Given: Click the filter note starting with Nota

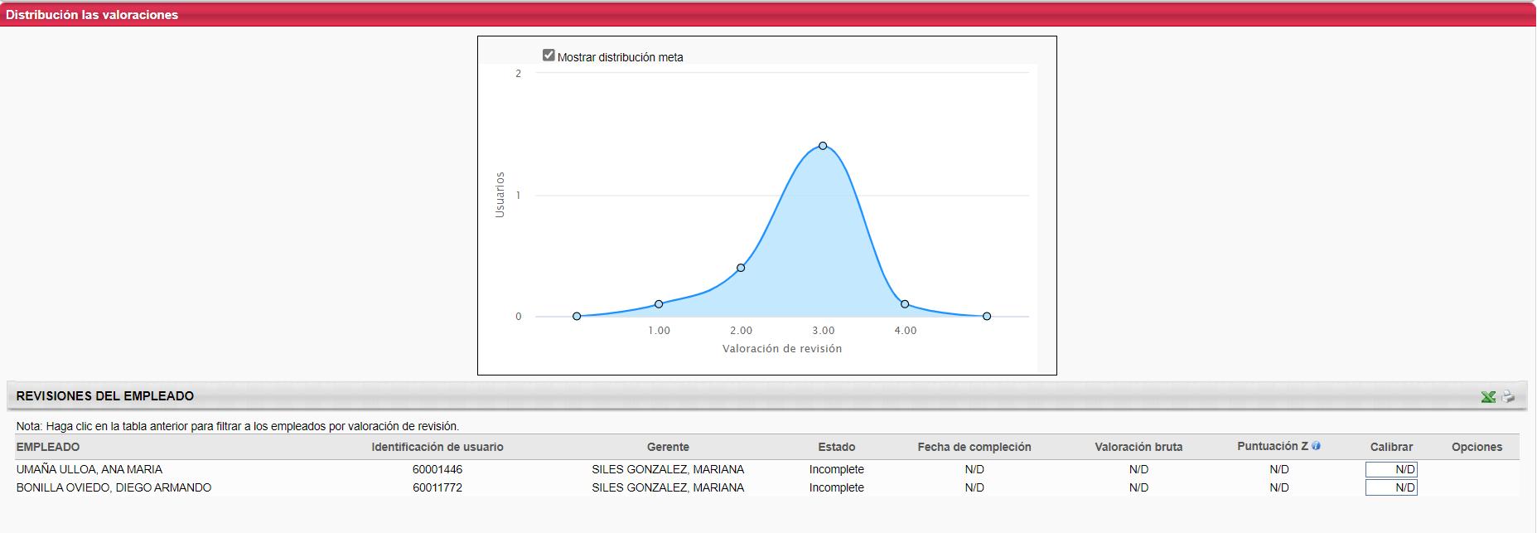Looking at the screenshot, I should coord(238,426).
